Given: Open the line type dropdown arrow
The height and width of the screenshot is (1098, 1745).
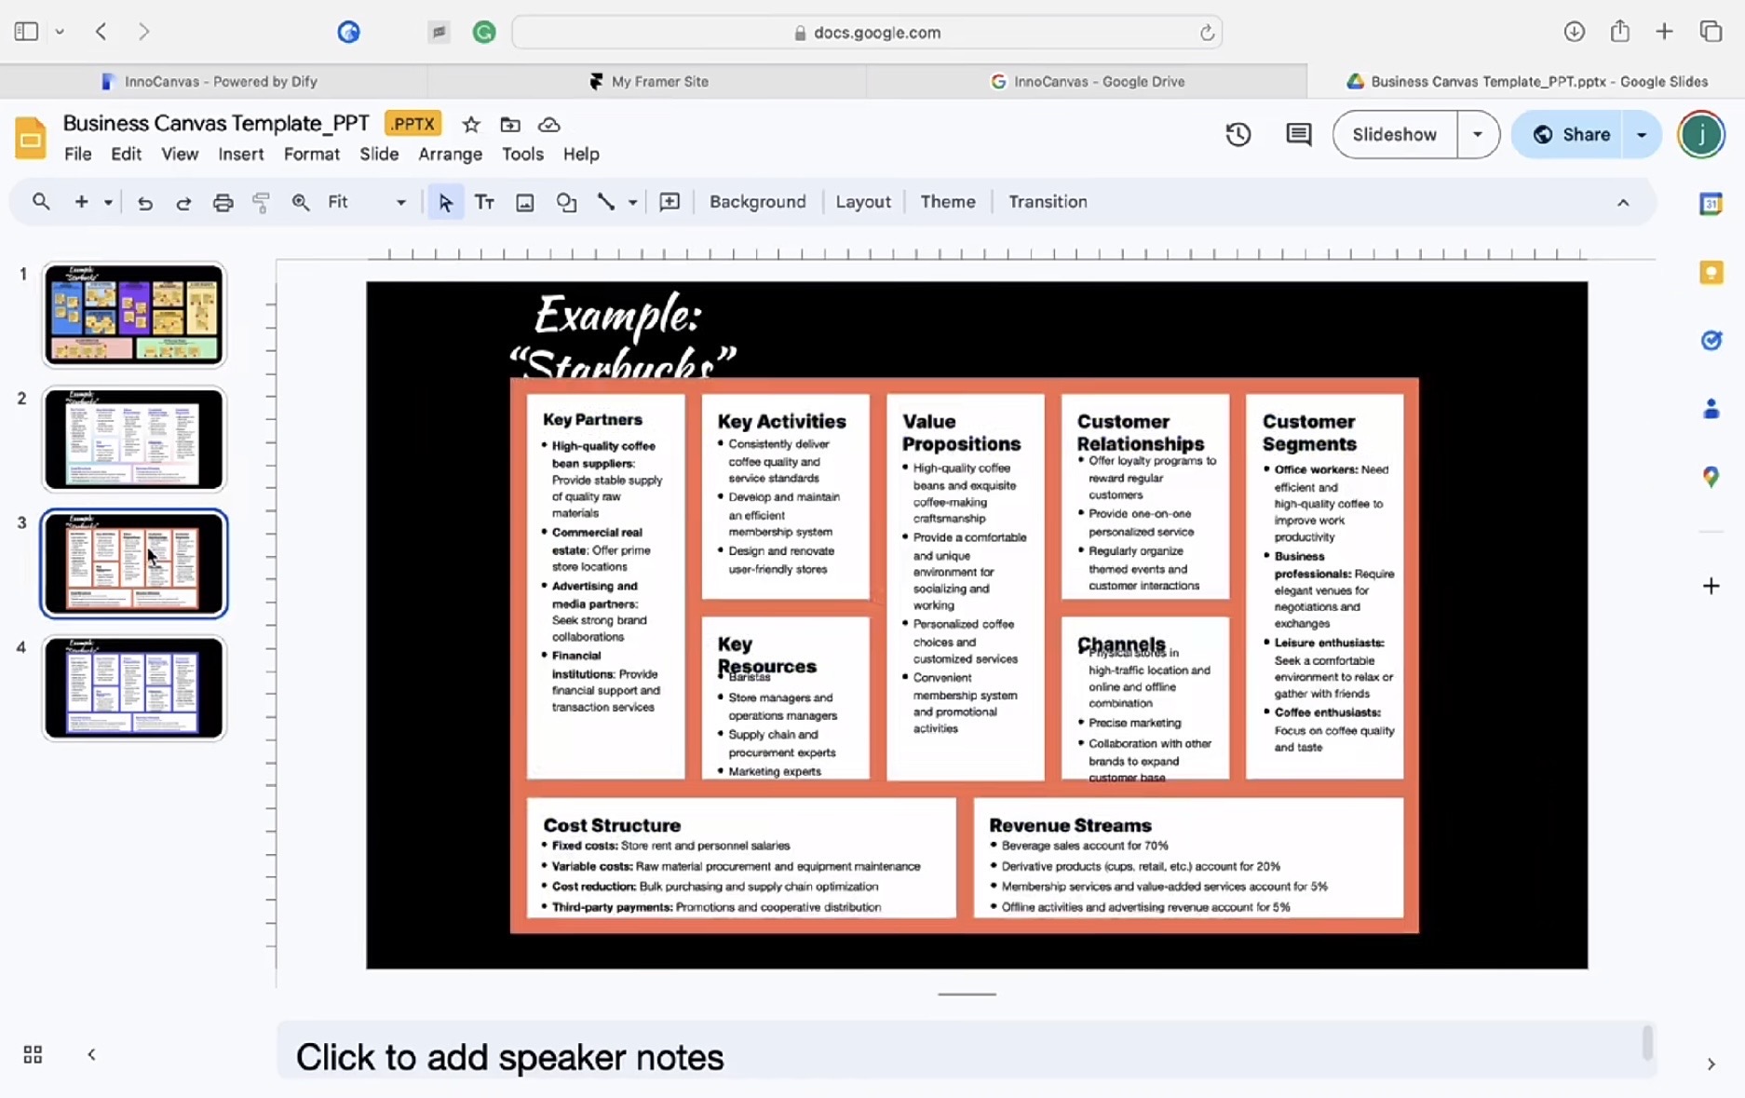Looking at the screenshot, I should point(632,202).
